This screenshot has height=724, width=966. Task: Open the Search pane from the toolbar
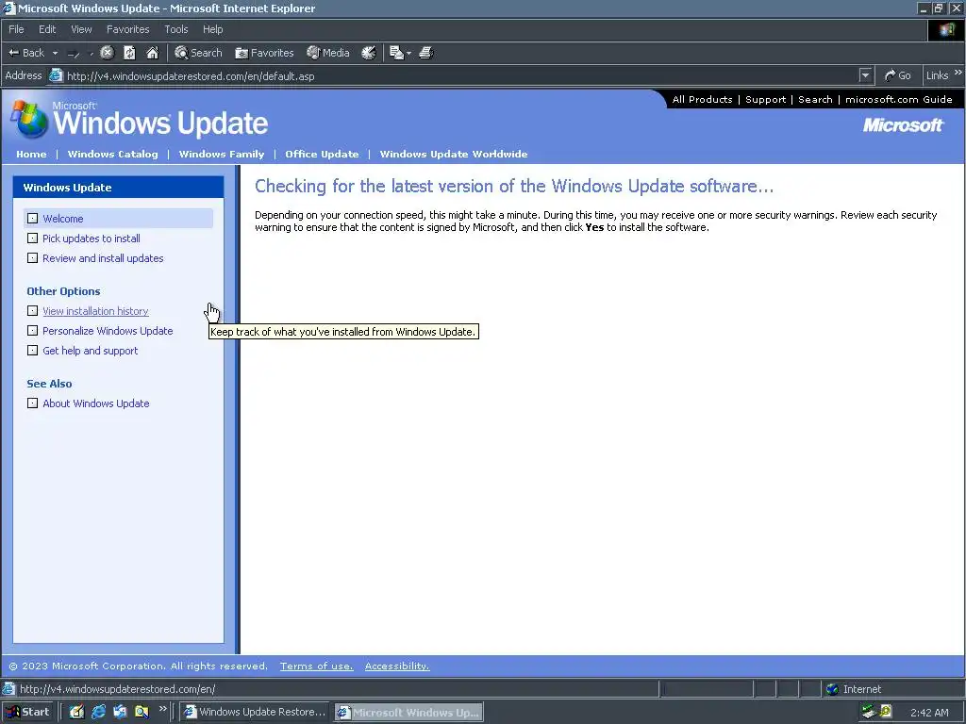click(198, 53)
